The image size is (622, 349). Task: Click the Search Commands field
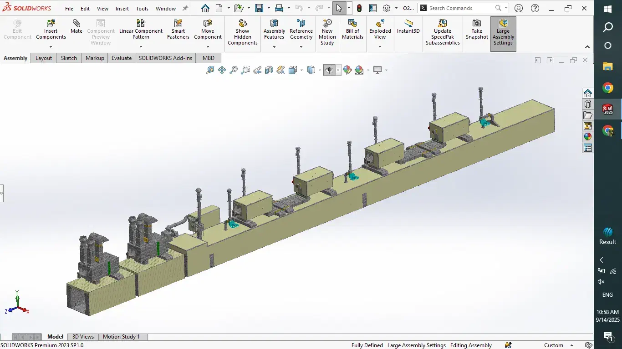click(464, 8)
